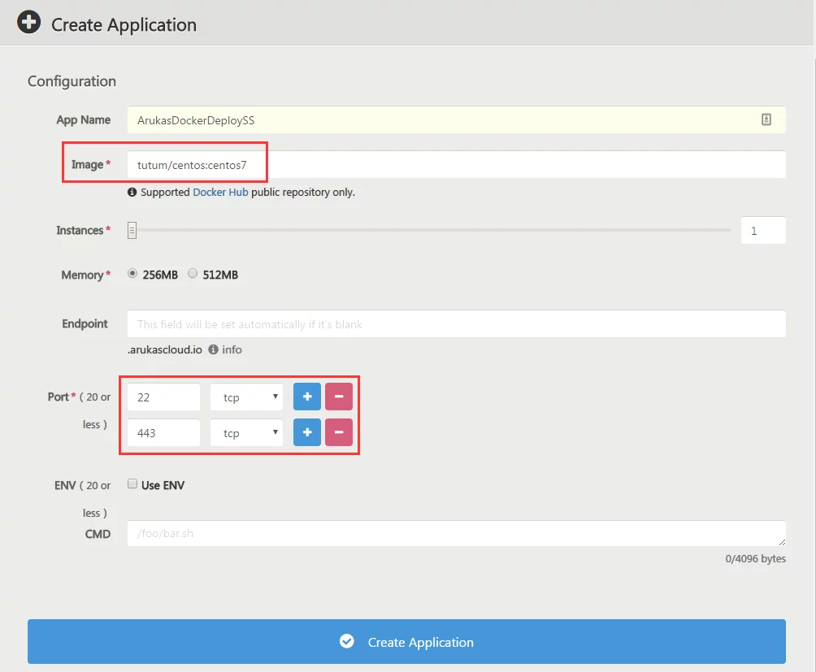Add a port using plus button on port 443 row
816x672 pixels.
coord(306,433)
